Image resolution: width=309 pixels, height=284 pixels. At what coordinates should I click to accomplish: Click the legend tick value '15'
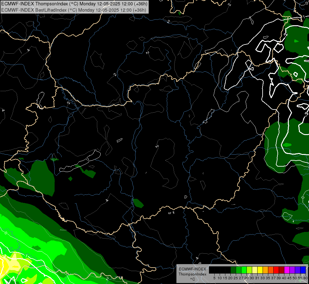tap(225, 278)
